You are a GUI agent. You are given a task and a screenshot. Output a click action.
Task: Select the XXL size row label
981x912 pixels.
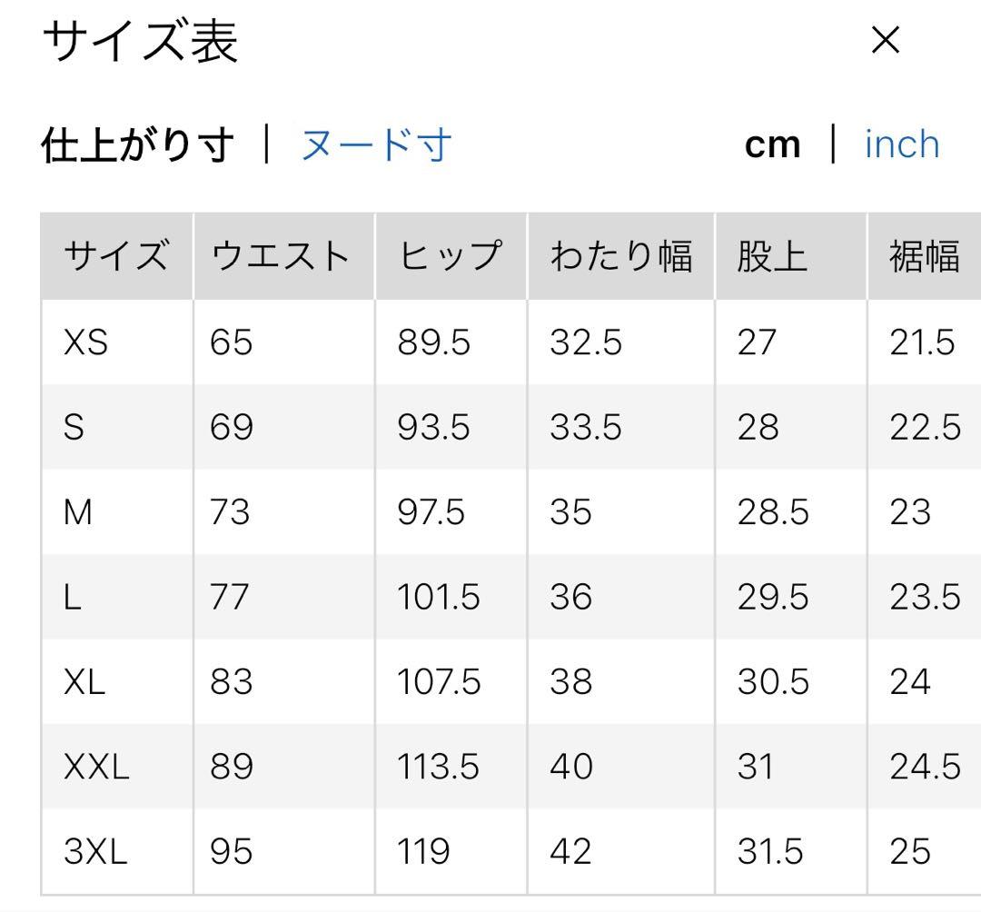coord(97,768)
